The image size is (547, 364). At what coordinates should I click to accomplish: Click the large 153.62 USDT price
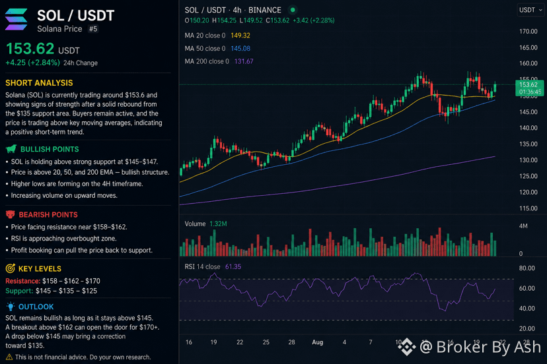pos(42,49)
